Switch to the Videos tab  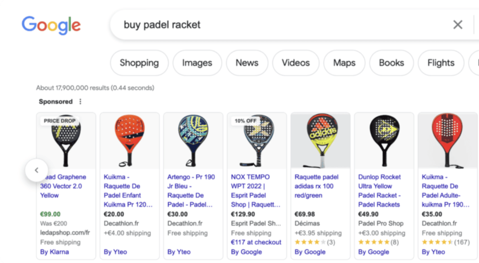click(x=295, y=63)
